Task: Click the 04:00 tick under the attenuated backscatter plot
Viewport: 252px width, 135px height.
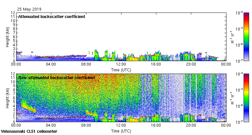Action: pos(51,64)
